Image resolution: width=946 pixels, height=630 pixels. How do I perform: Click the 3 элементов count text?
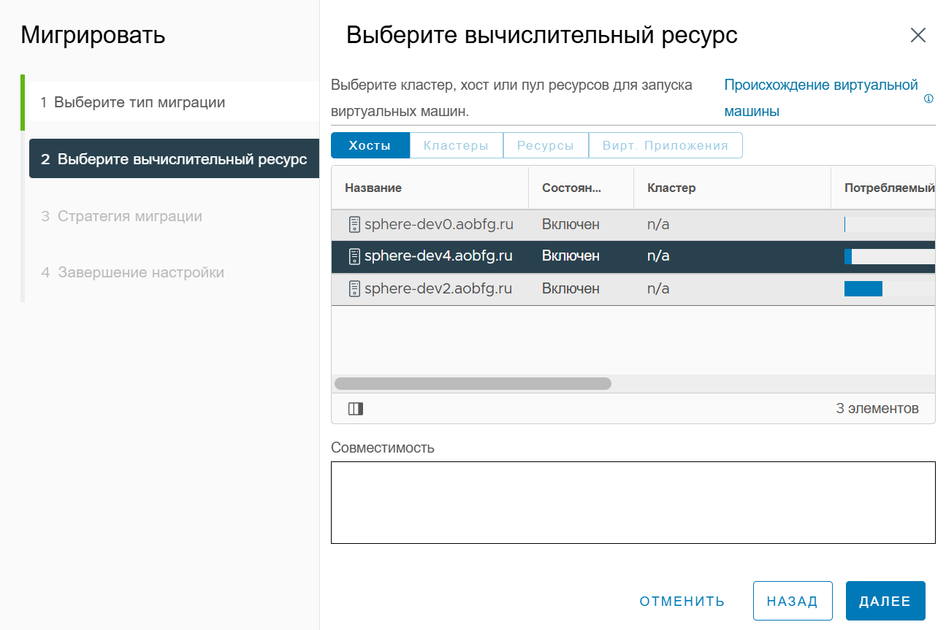coord(877,408)
